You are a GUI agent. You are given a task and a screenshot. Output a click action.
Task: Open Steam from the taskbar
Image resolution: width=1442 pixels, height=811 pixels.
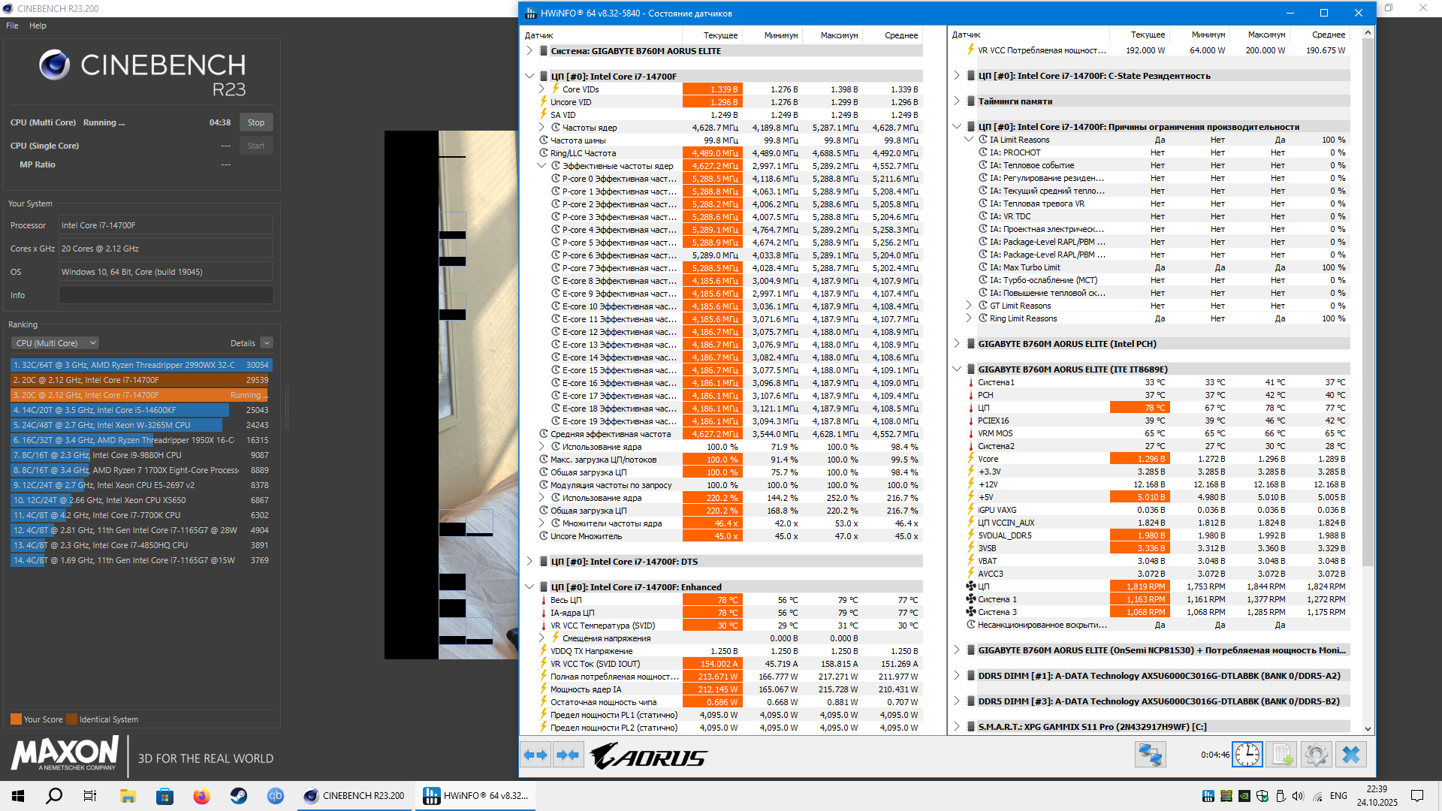point(239,796)
